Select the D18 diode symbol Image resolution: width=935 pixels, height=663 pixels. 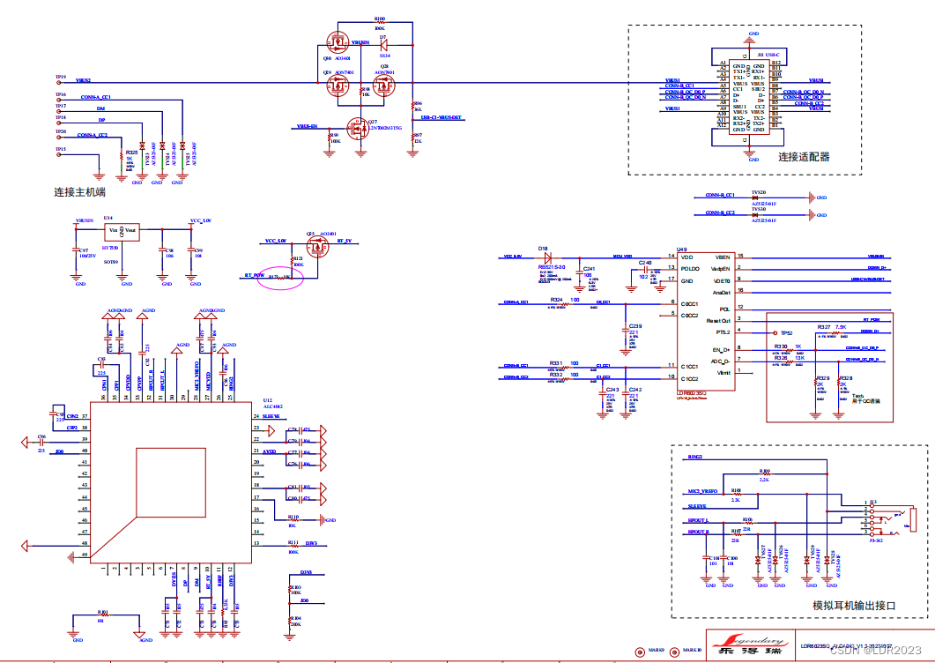[x=548, y=257]
